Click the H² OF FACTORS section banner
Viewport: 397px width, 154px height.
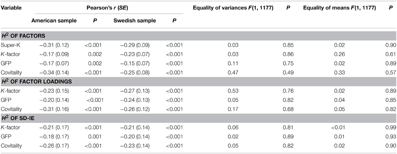point(199,36)
